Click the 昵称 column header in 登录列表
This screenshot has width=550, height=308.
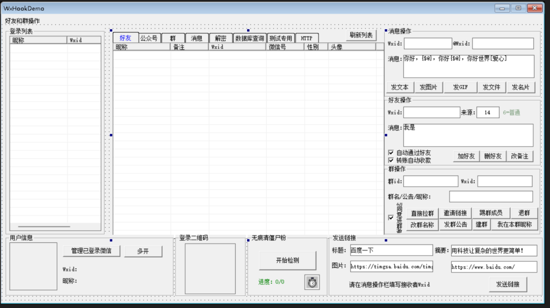38,40
